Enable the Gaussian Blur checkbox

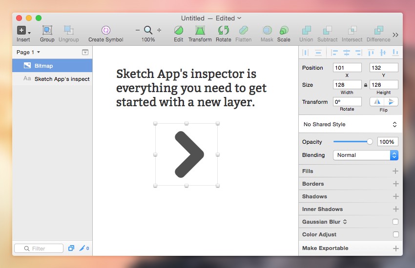point(395,222)
